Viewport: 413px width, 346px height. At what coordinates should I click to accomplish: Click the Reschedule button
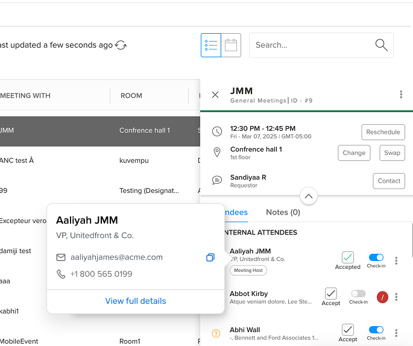pyautogui.click(x=383, y=132)
